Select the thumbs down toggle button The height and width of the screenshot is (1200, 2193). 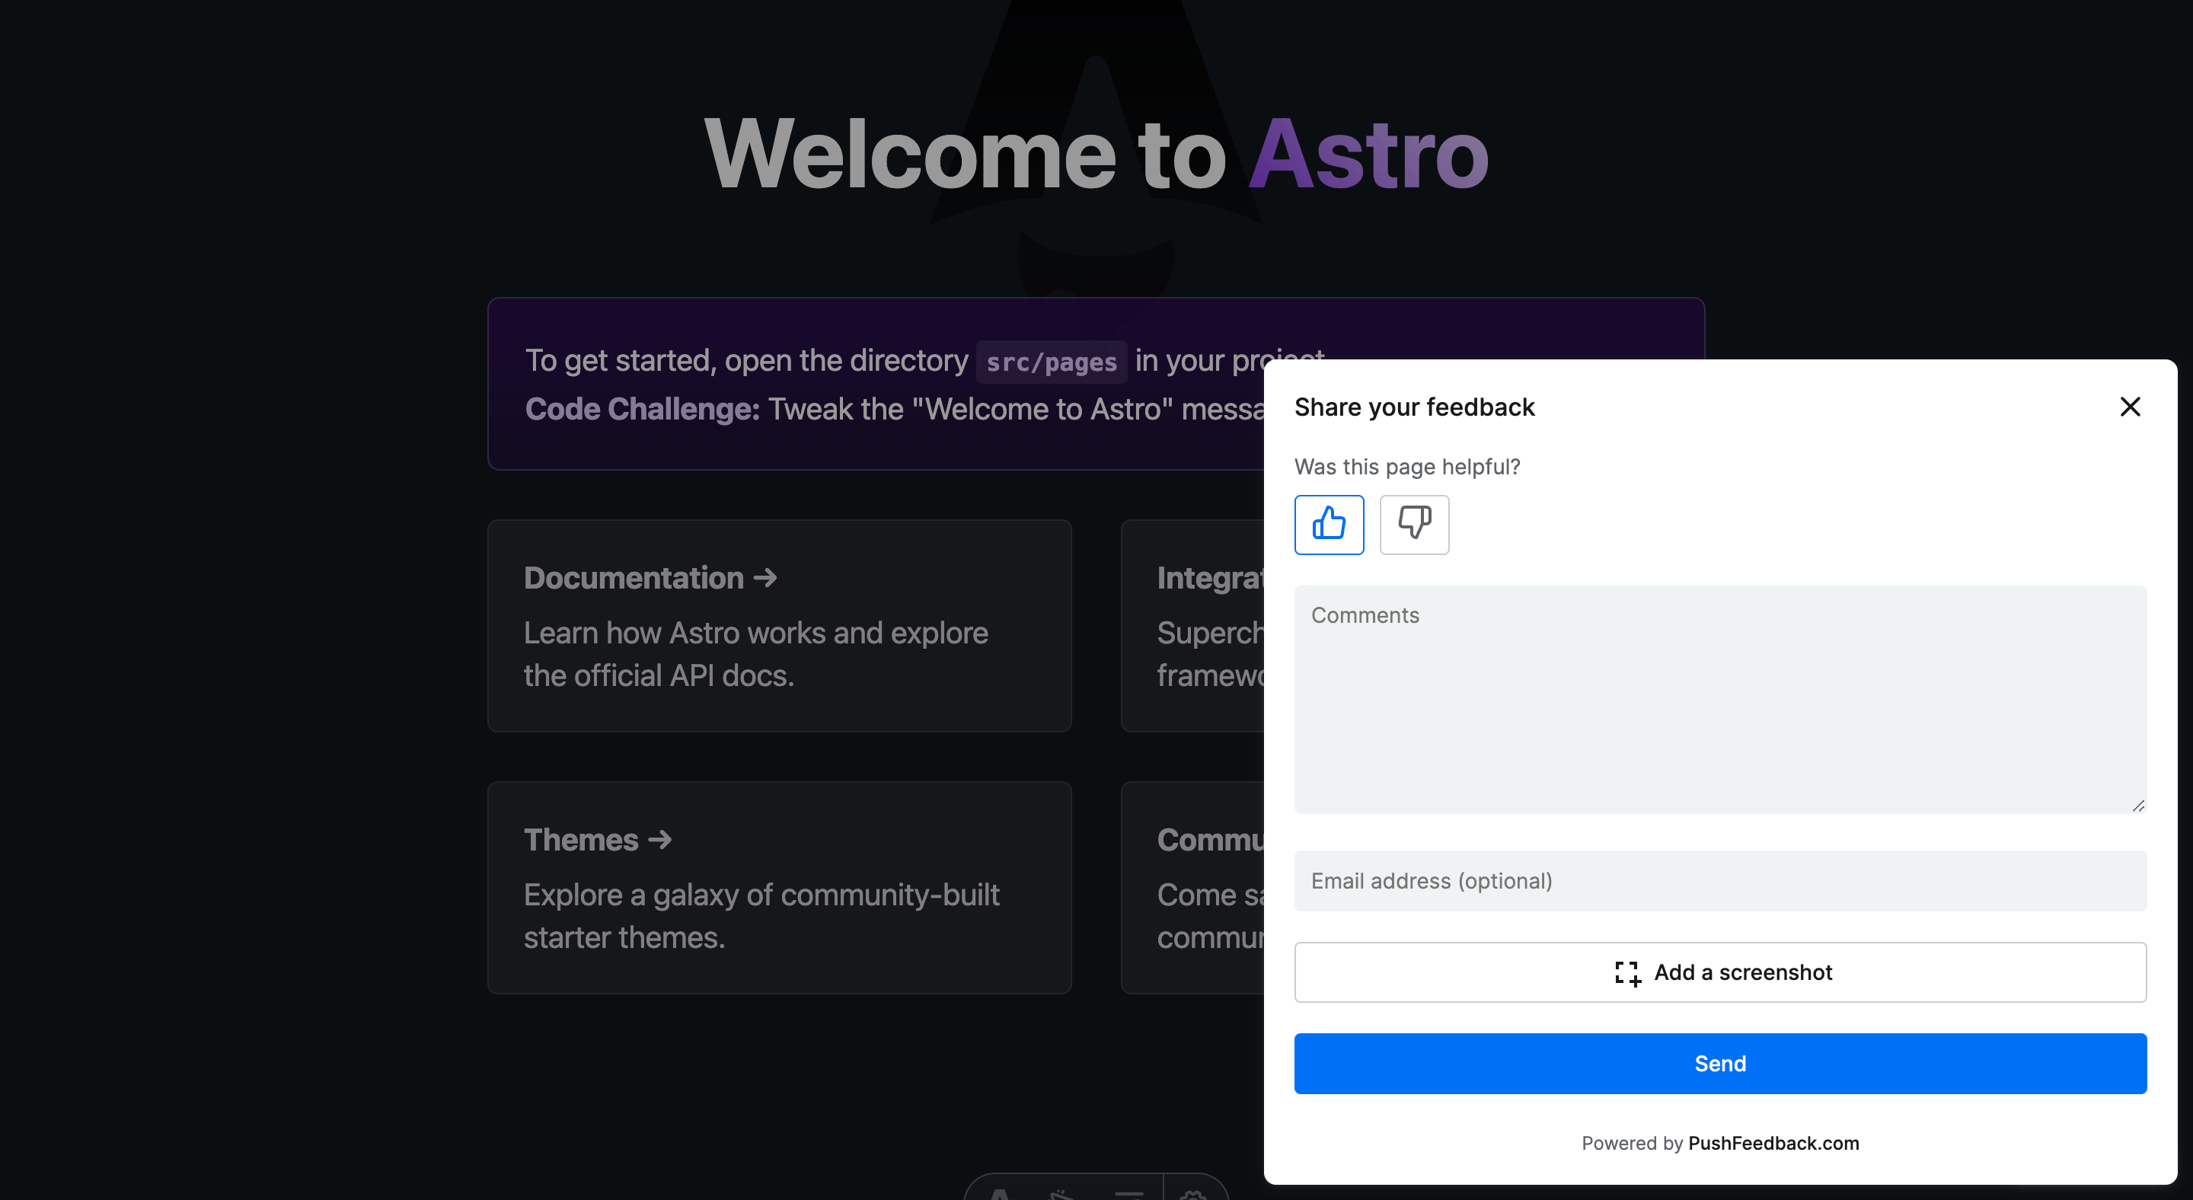[x=1414, y=523]
